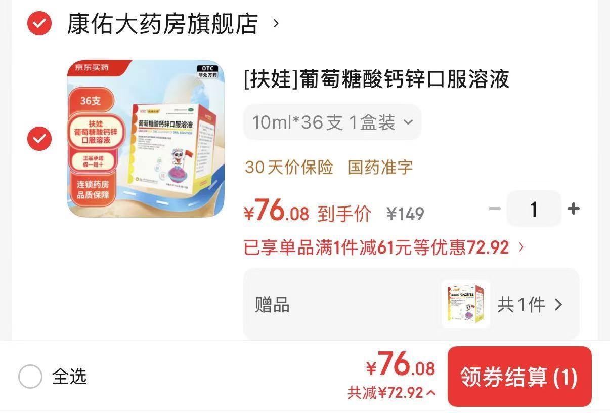Viewport: 610px width, 413px height.
Task: Select the 全选 radio button
Action: pos(30,377)
